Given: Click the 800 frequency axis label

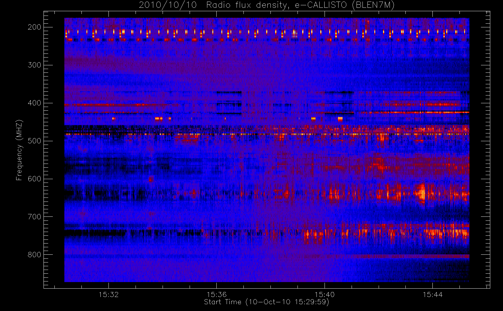Looking at the screenshot, I should tap(34, 255).
